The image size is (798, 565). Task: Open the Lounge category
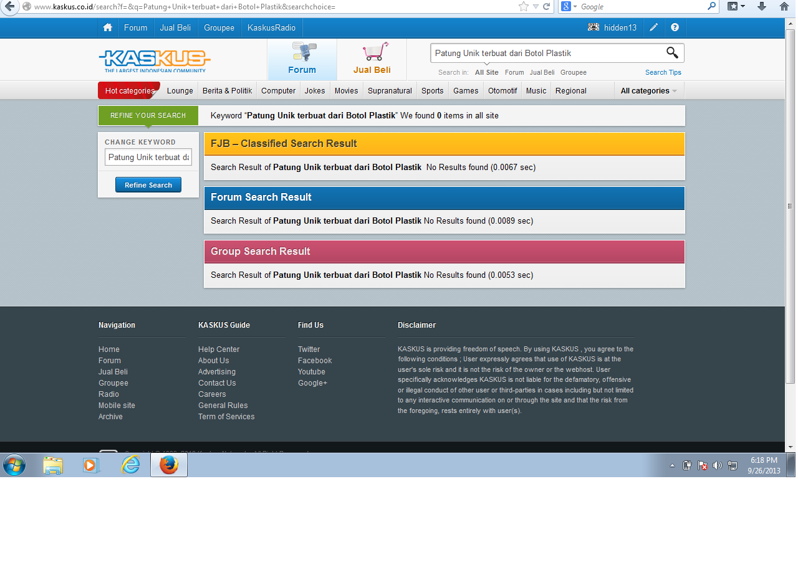tap(180, 90)
